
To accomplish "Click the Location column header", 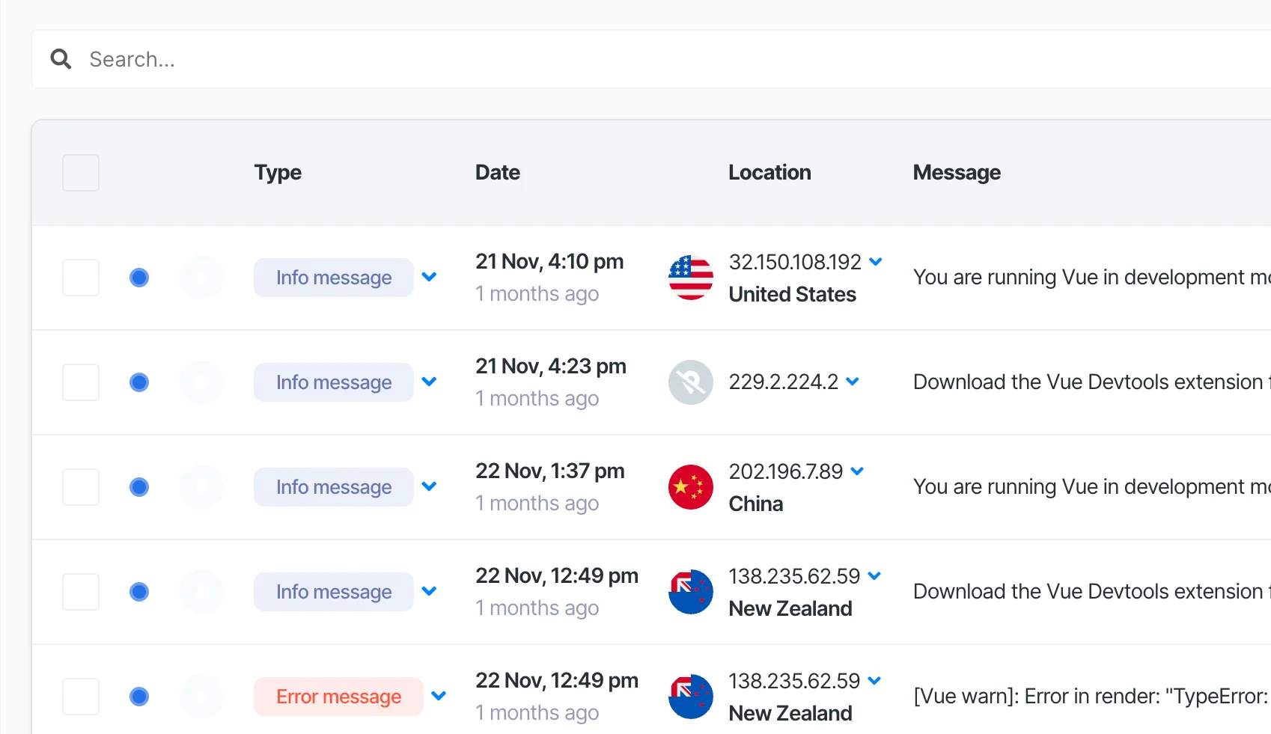I will tap(769, 173).
